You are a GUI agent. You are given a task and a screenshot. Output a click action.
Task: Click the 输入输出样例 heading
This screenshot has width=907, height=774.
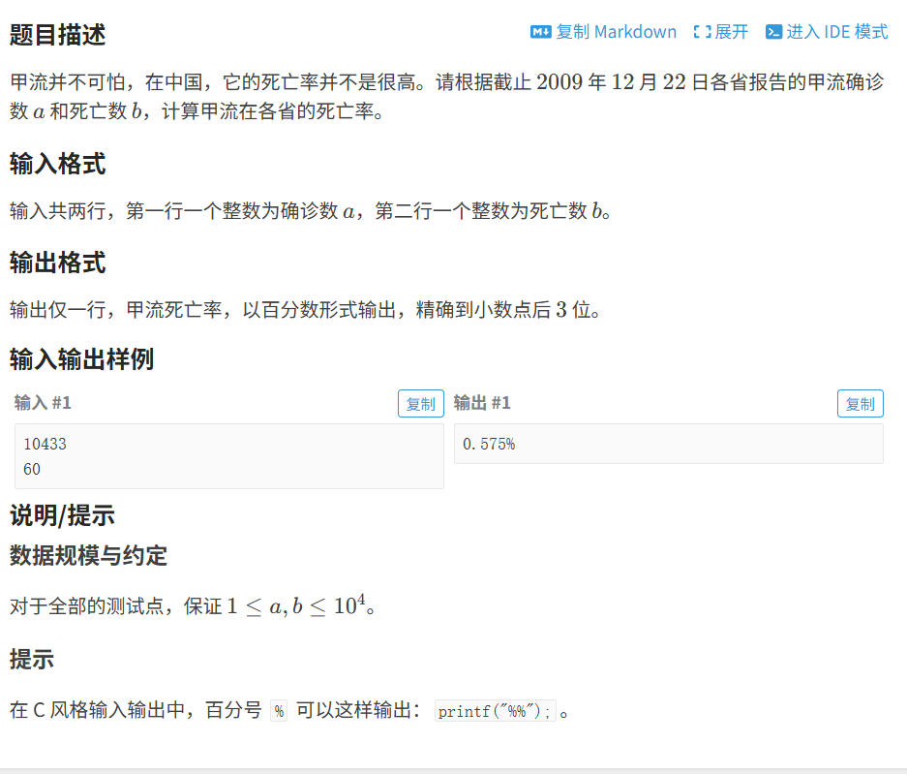(x=81, y=359)
